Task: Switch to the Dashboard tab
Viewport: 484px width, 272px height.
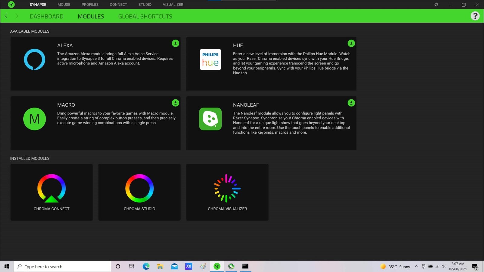Action: coord(47,17)
